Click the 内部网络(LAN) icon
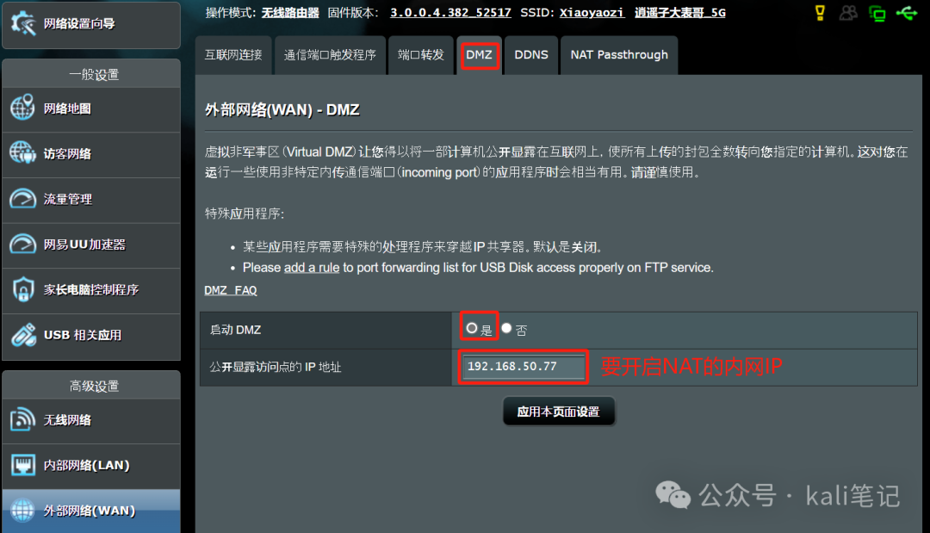Viewport: 930px width, 533px height. click(x=23, y=464)
